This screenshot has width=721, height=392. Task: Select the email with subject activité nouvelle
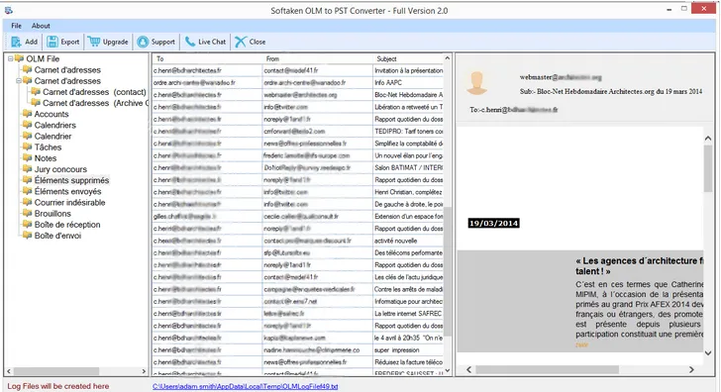[297, 241]
